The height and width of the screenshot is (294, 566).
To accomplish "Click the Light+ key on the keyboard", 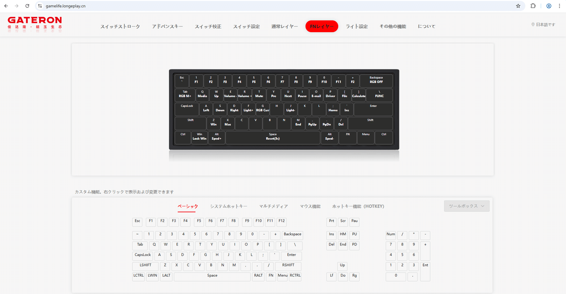I will point(249,109).
